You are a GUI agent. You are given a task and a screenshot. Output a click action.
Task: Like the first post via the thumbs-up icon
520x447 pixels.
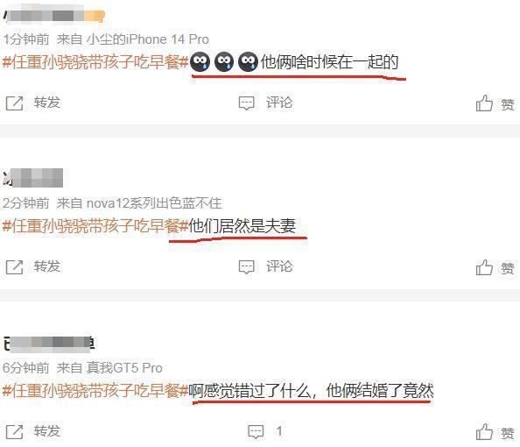click(484, 103)
